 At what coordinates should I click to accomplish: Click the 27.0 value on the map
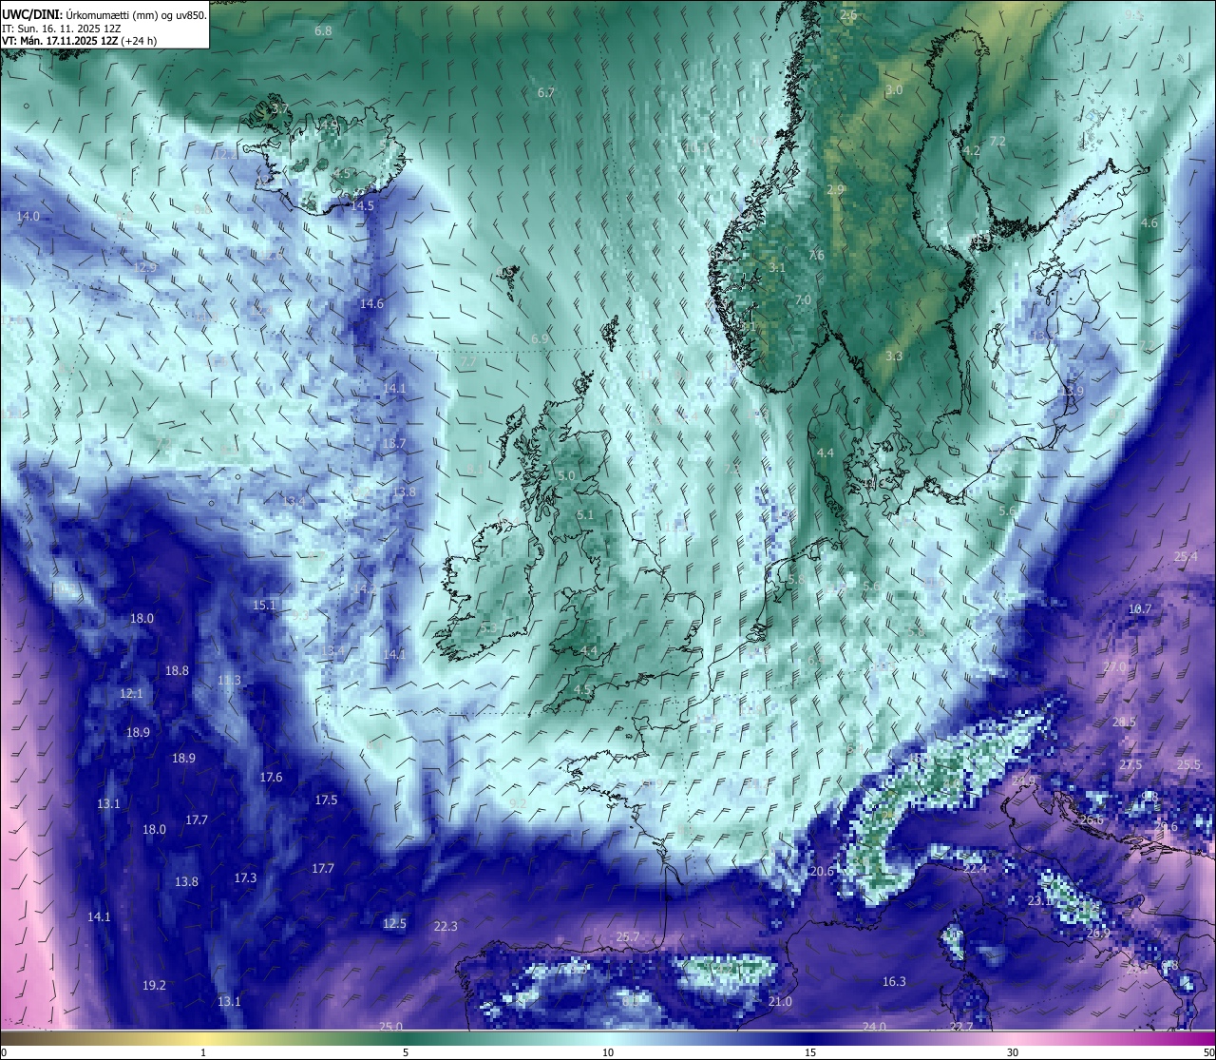[1113, 668]
